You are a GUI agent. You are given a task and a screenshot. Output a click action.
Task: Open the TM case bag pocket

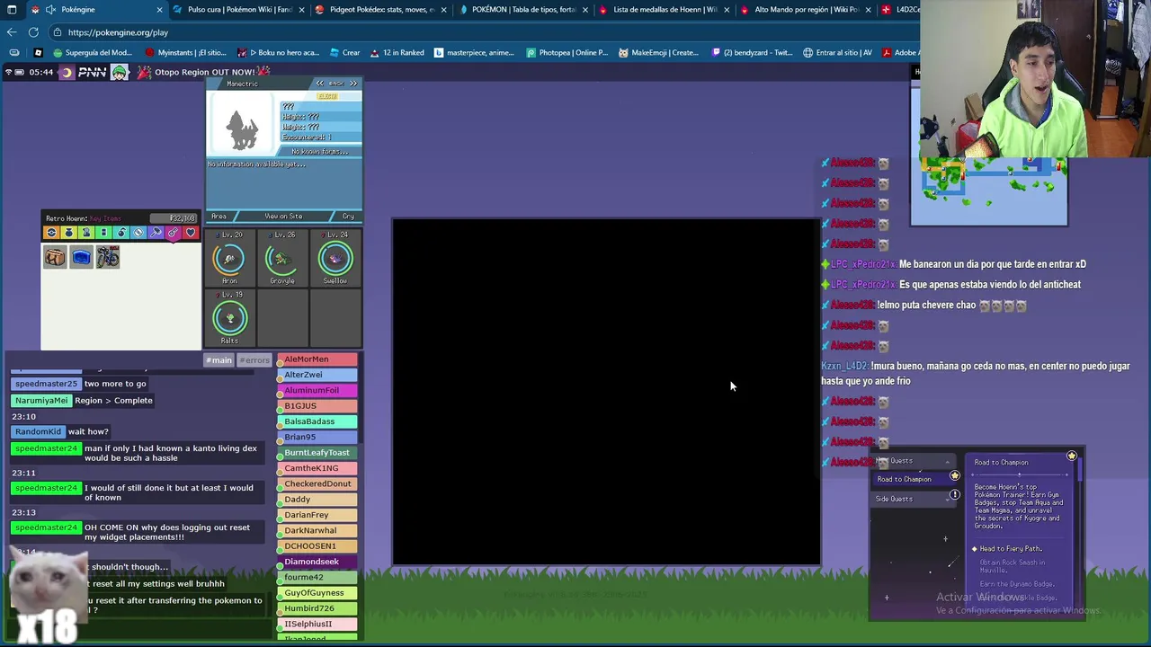(x=103, y=233)
